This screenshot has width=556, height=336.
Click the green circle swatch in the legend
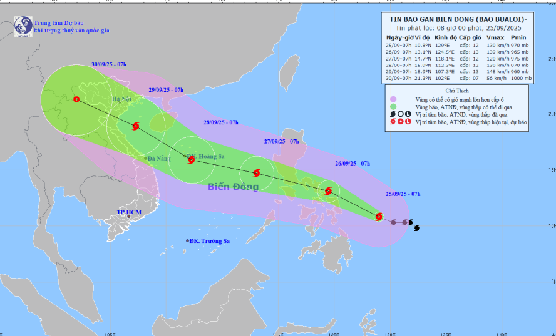[393, 107]
